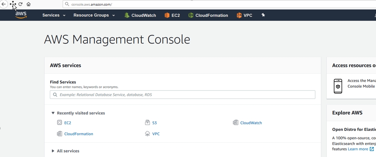Open the CloudFormation recently visited link
Screen dimensions: 376x157
click(x=79, y=134)
